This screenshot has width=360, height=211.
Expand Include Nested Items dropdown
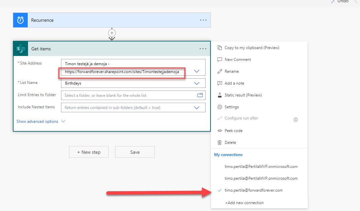[x=197, y=108]
